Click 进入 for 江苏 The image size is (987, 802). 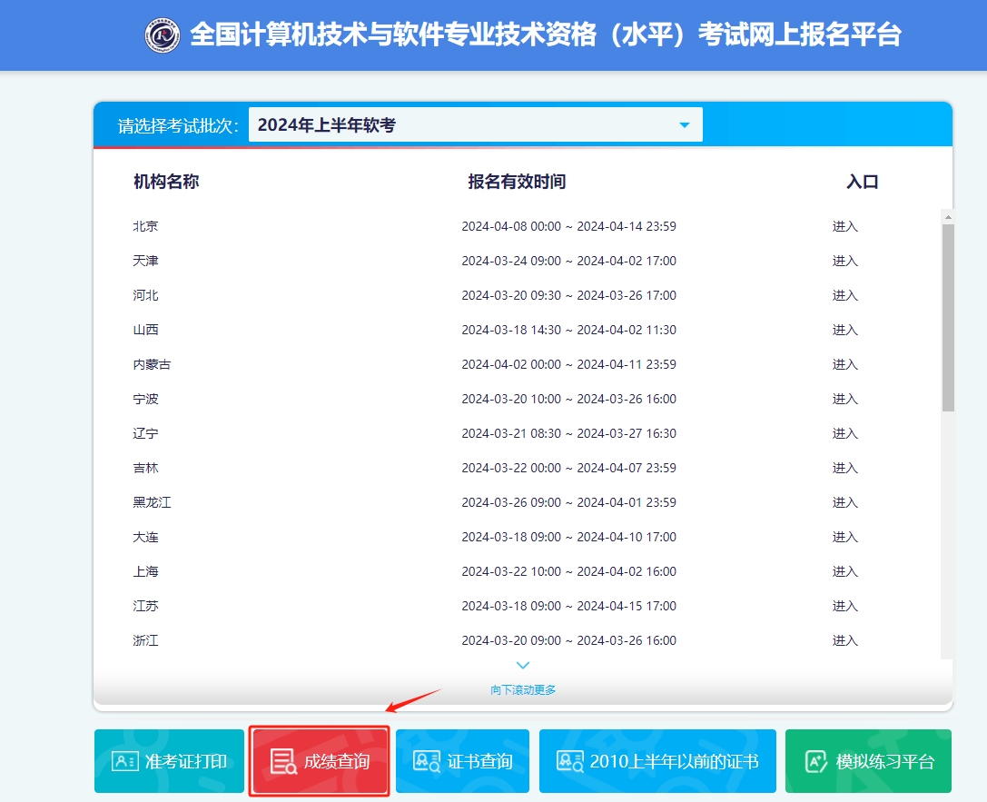pos(844,607)
